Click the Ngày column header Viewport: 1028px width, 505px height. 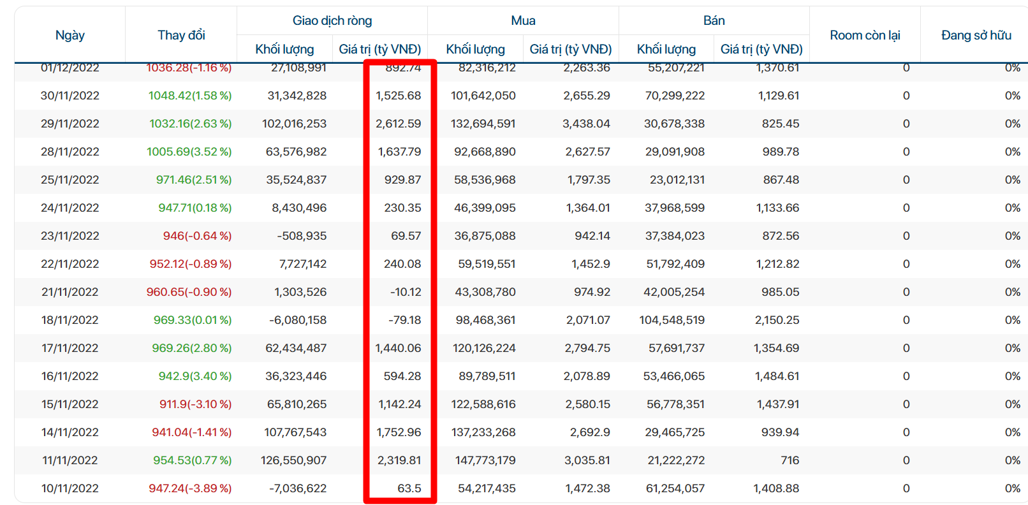pos(70,35)
